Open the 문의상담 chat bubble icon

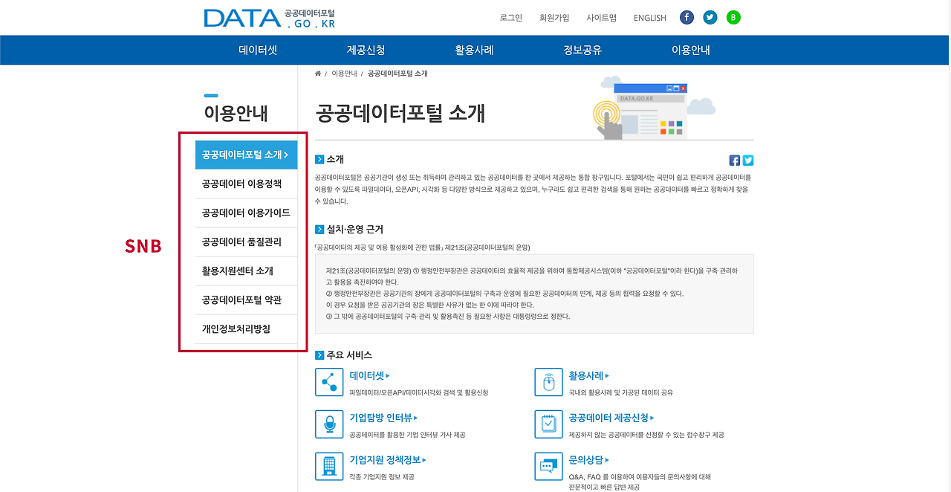click(548, 467)
